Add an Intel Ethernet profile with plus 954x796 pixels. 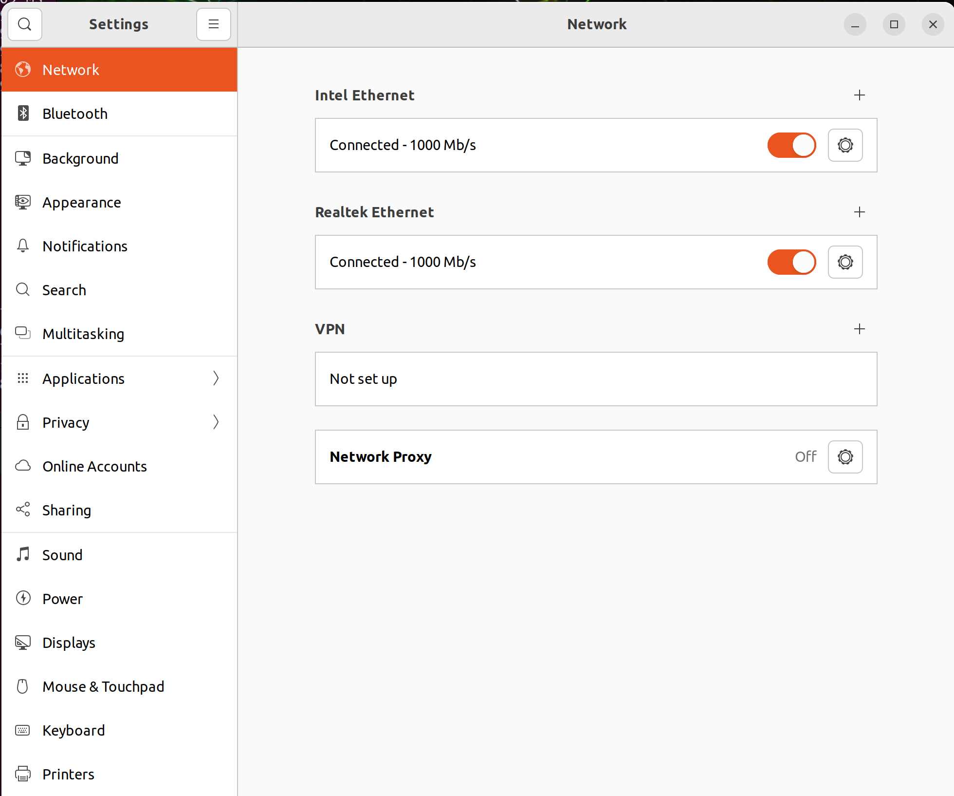[x=860, y=95]
